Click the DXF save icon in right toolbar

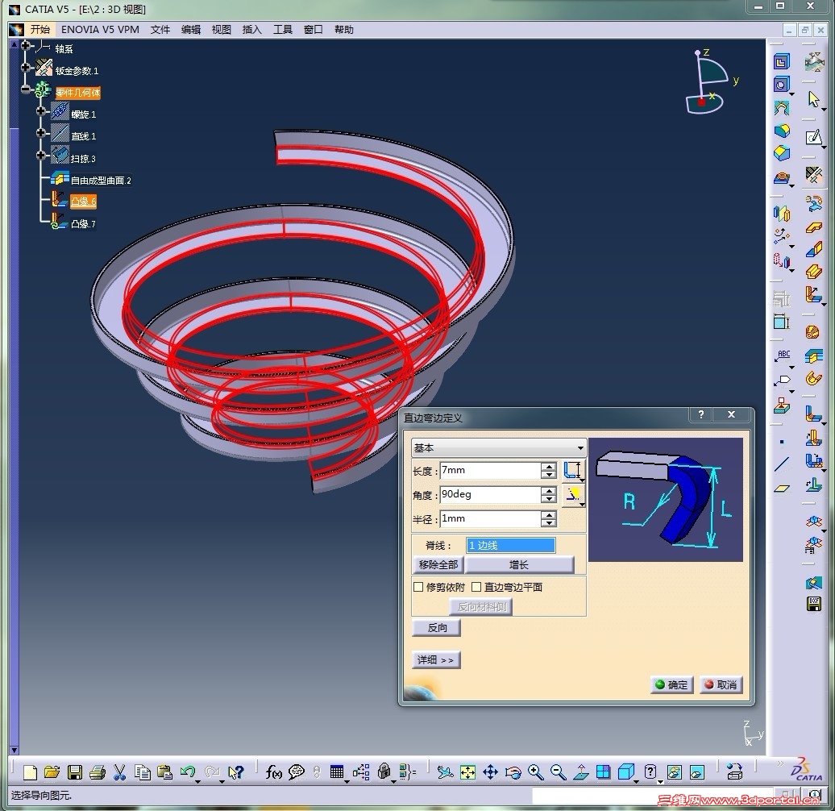813,604
